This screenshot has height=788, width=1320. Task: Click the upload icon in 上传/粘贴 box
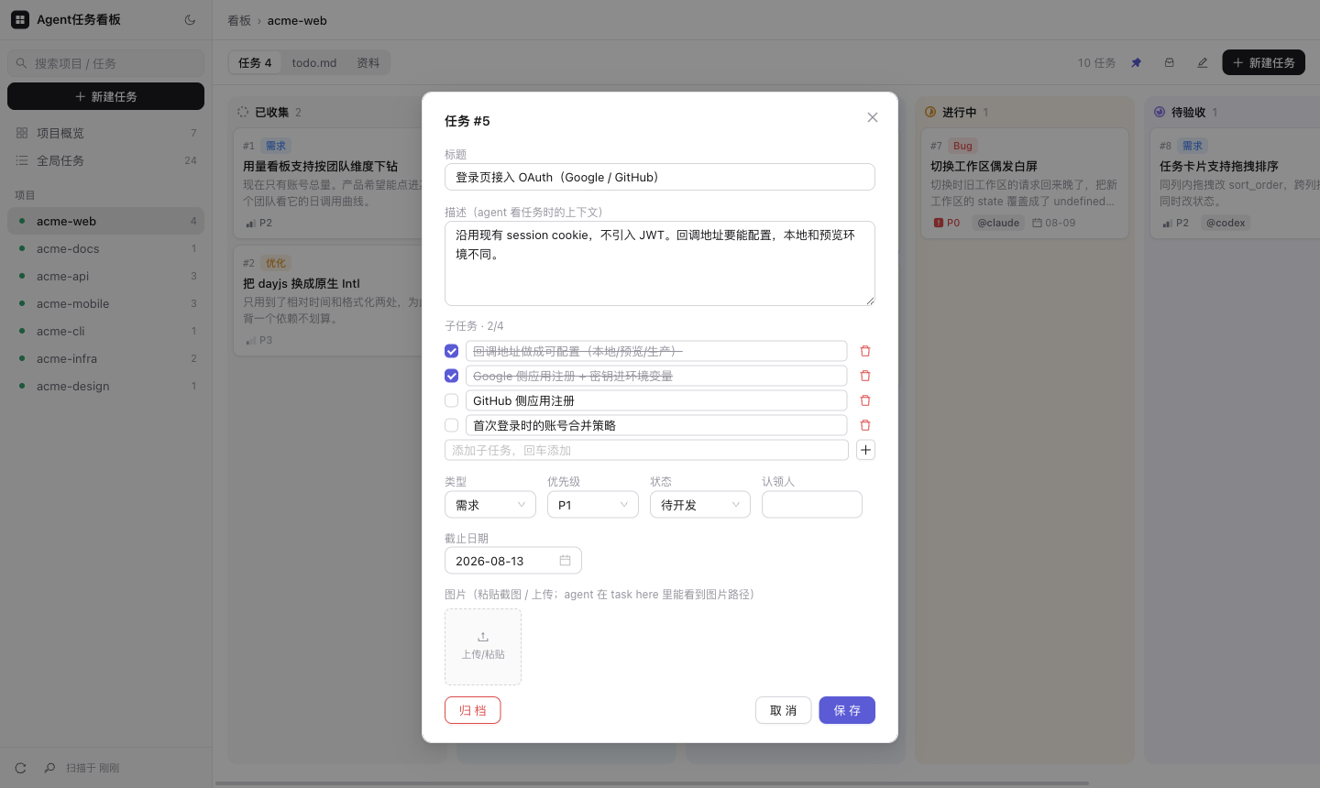coord(483,637)
